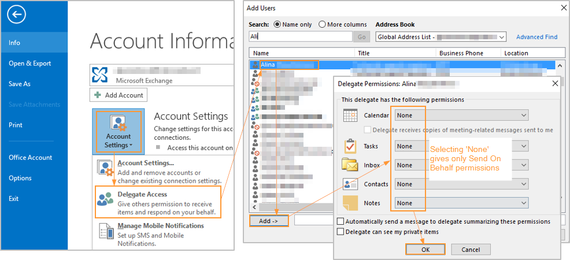Sort by the Title column header
The height and width of the screenshot is (260, 570).
[x=395, y=53]
